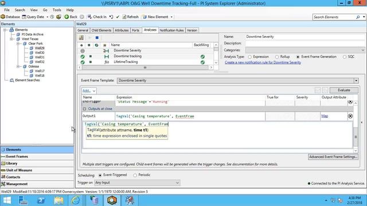
Task: Select Event-Triggered scheduling radio
Action: (100, 175)
